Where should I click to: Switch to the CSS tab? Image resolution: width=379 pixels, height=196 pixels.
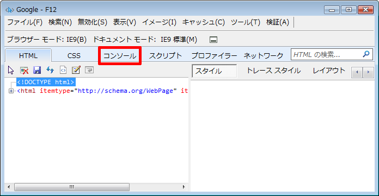click(74, 56)
